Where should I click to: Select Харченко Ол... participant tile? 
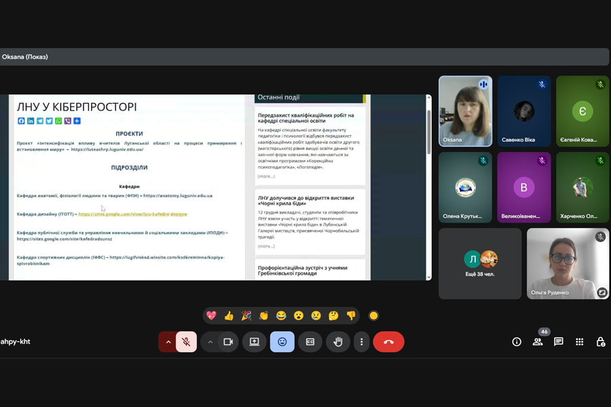[582, 187]
